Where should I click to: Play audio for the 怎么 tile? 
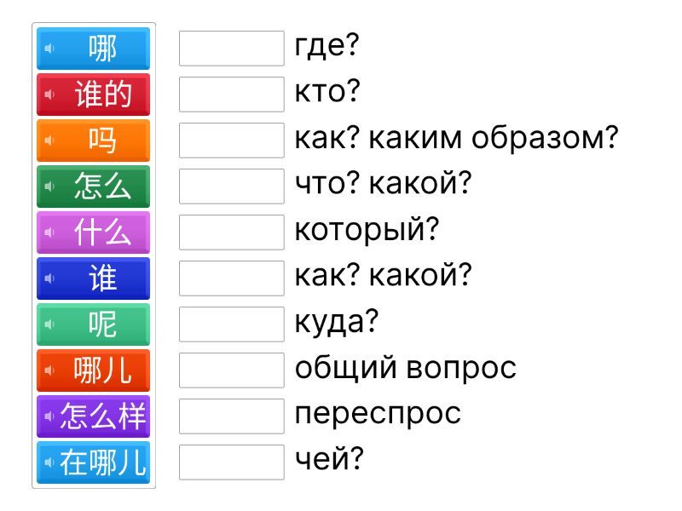[x=49, y=187]
